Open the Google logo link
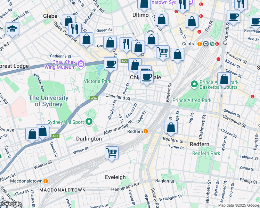 point(11,204)
